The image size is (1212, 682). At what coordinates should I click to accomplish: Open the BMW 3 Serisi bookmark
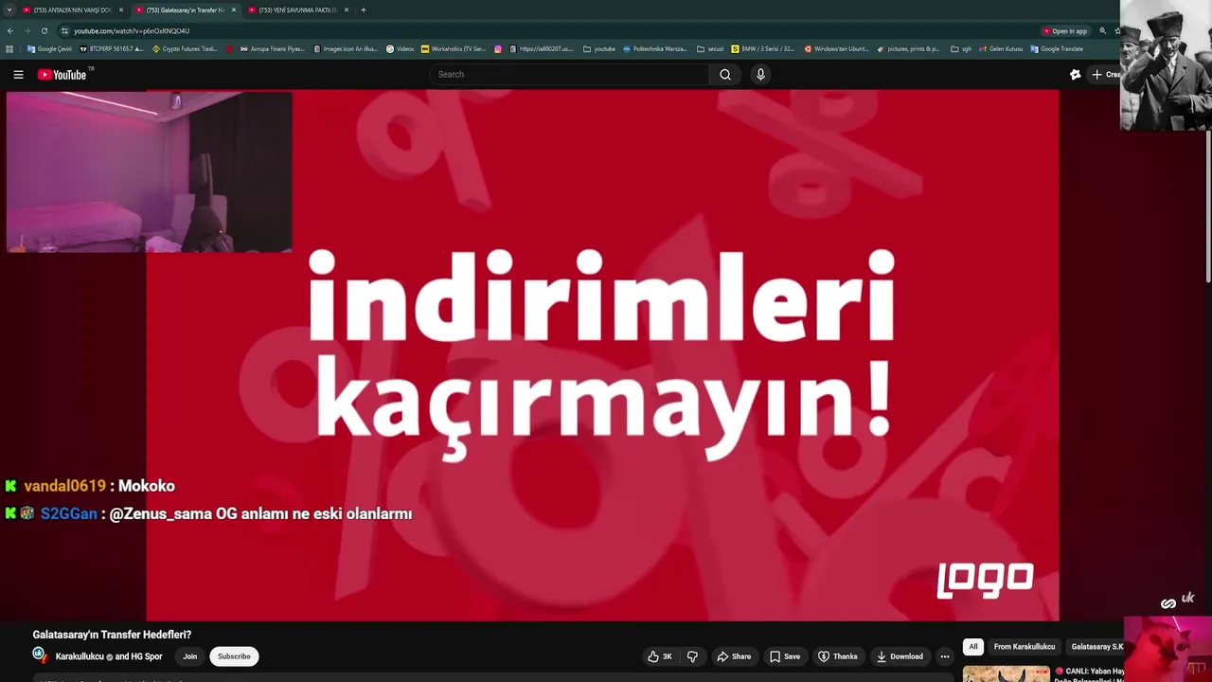coord(763,48)
